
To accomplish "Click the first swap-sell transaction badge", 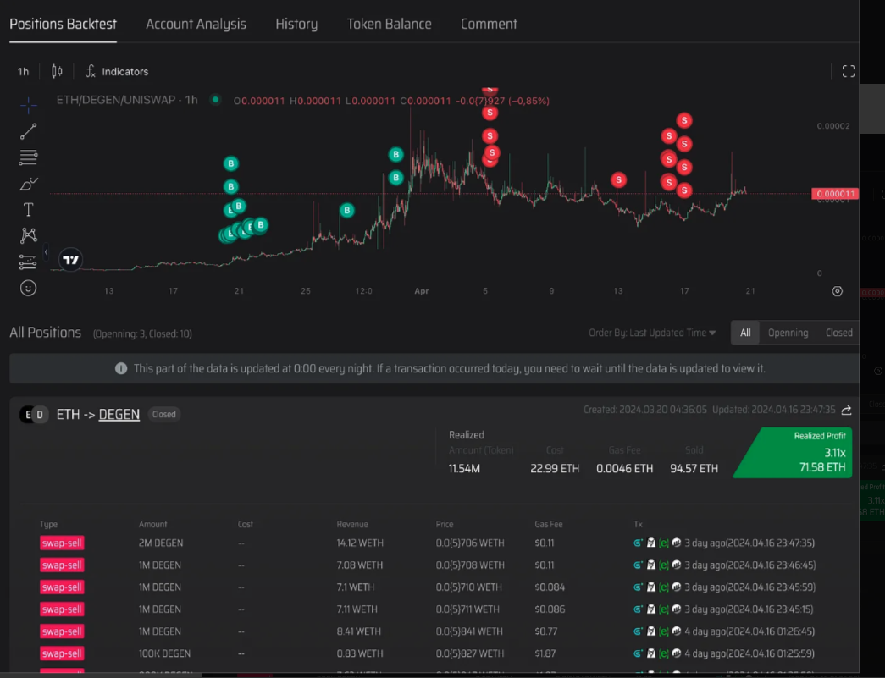I will (62, 543).
